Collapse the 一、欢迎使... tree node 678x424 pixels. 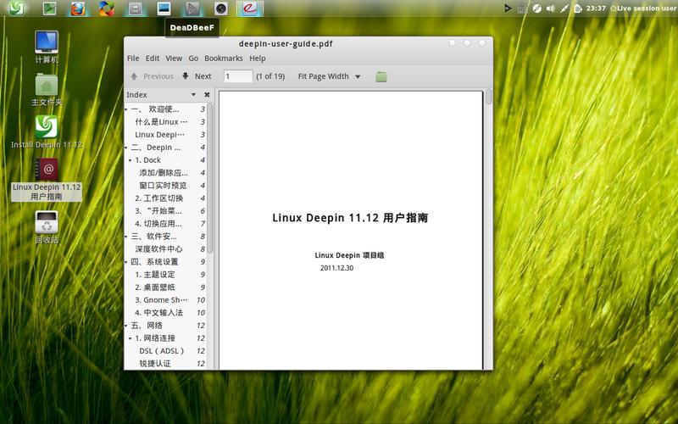click(x=126, y=109)
